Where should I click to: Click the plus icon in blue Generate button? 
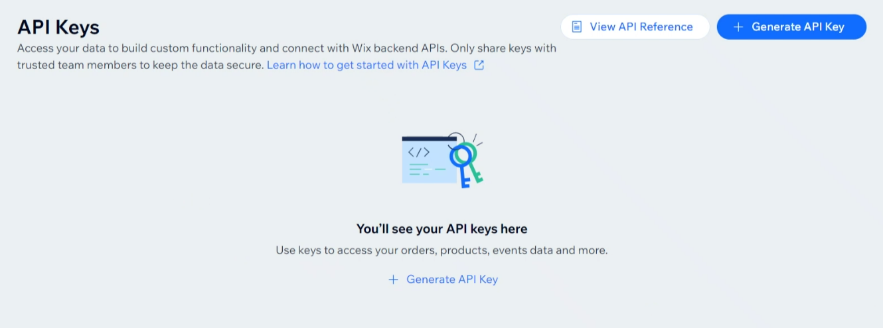[738, 27]
